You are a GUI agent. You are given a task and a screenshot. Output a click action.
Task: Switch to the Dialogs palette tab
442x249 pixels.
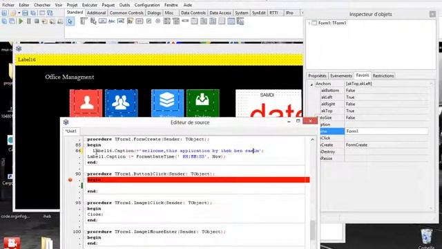(x=154, y=13)
